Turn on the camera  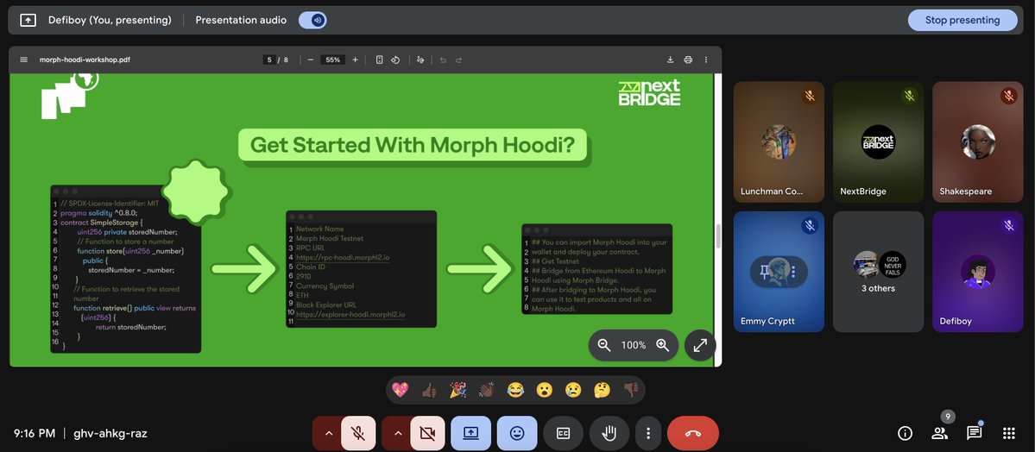click(x=428, y=434)
